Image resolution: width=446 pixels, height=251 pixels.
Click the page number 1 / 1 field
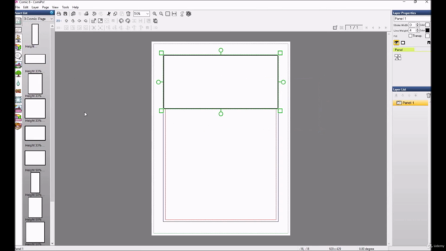[x=354, y=27]
